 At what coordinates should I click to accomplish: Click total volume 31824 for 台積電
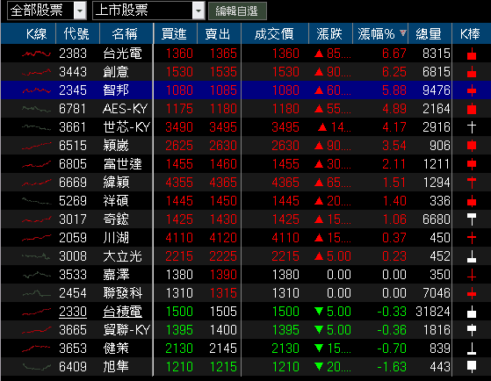pyautogui.click(x=433, y=312)
